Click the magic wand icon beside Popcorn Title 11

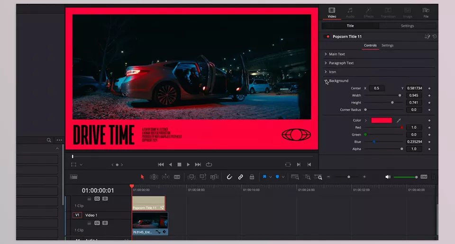click(x=427, y=36)
